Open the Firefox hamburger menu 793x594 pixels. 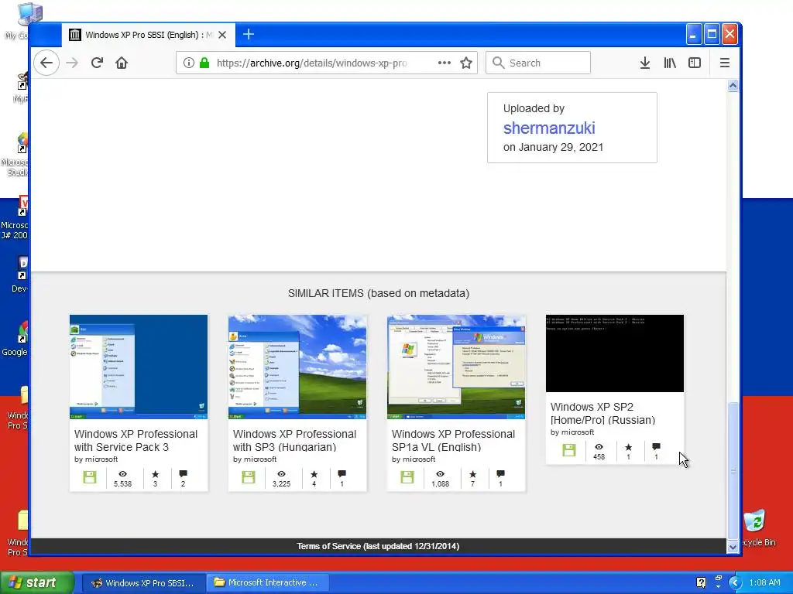(x=725, y=63)
